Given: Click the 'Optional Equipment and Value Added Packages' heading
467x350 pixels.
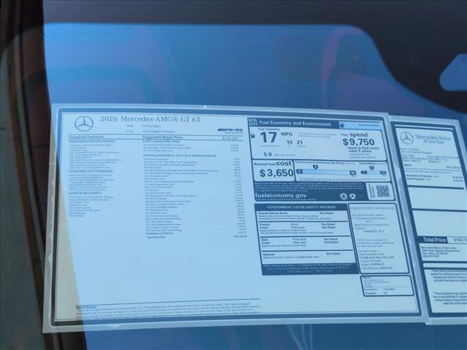Looking at the screenshot, I should (180, 155).
